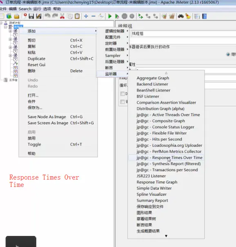236x247 pixels.
Task: Click the blue minus Collapse All icon
Action: tap(94, 16)
